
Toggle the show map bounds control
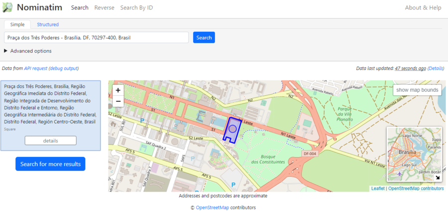tap(418, 90)
